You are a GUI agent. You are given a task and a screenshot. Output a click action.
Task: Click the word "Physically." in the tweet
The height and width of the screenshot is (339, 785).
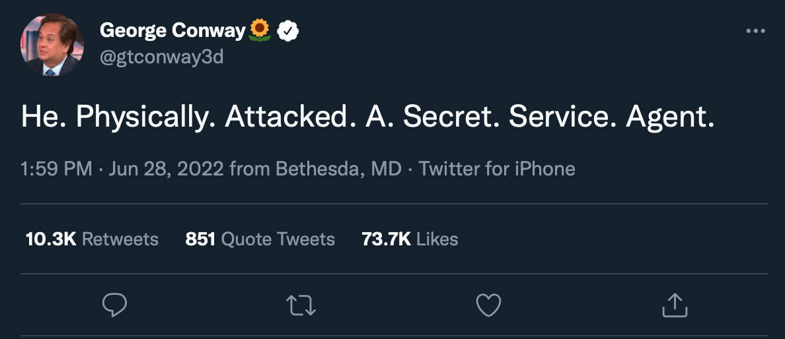[x=145, y=117]
